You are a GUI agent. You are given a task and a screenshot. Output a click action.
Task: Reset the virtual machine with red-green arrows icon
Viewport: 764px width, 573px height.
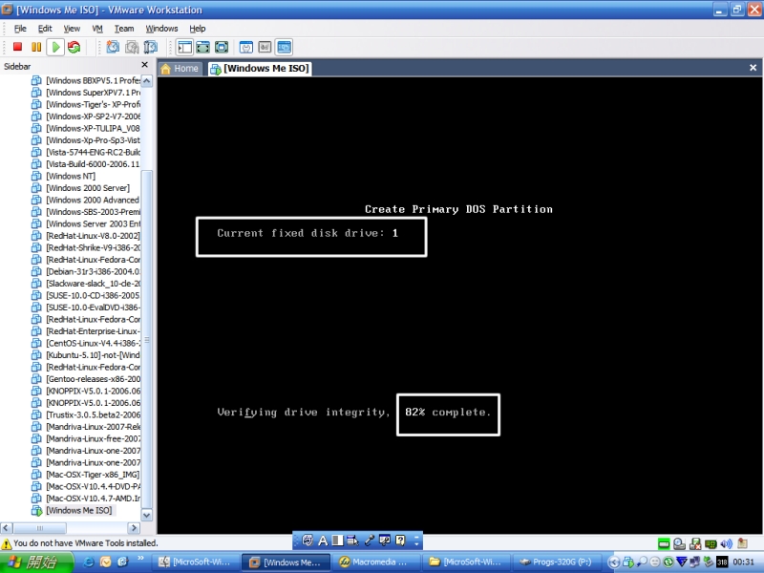74,47
